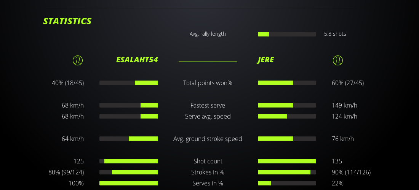Click JERE's Shot count bar
419x190 pixels.
pyautogui.click(x=287, y=161)
